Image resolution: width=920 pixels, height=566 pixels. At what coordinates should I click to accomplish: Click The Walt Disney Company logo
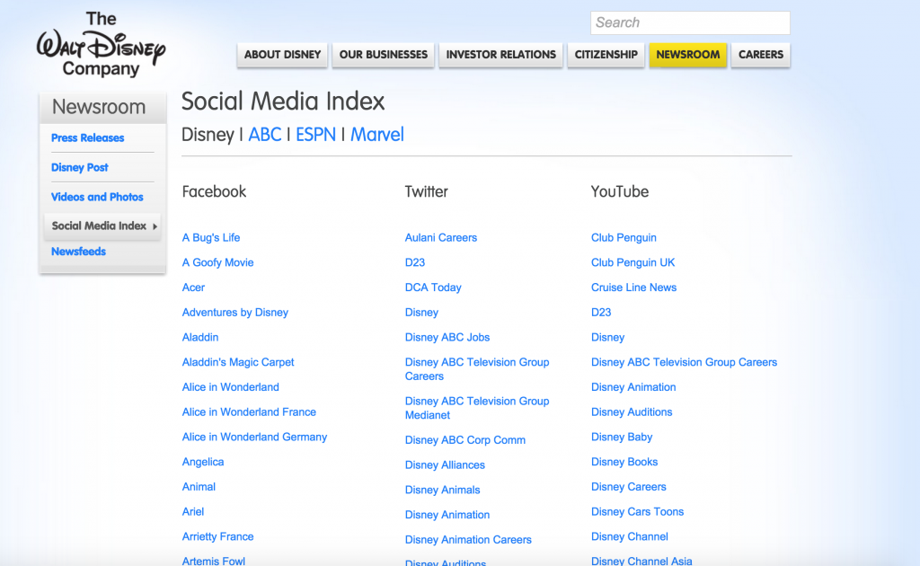(x=101, y=45)
